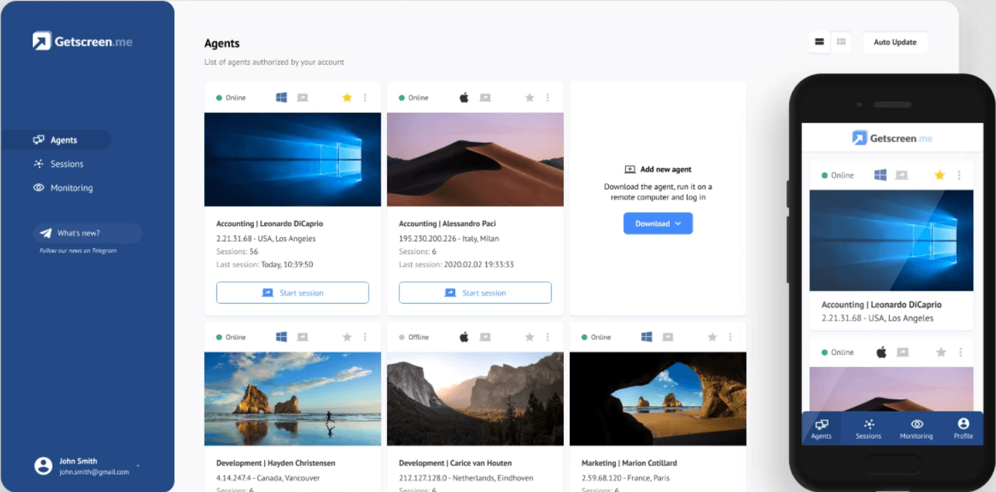This screenshot has width=996, height=492.
Task: Favorite the Carice van Houten agent star
Action: pos(530,337)
